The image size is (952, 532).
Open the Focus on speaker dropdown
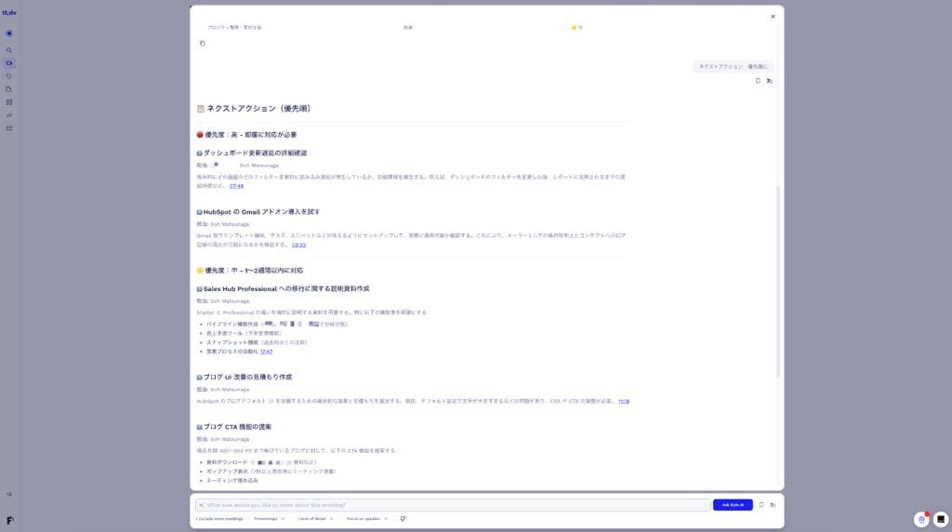click(366, 518)
